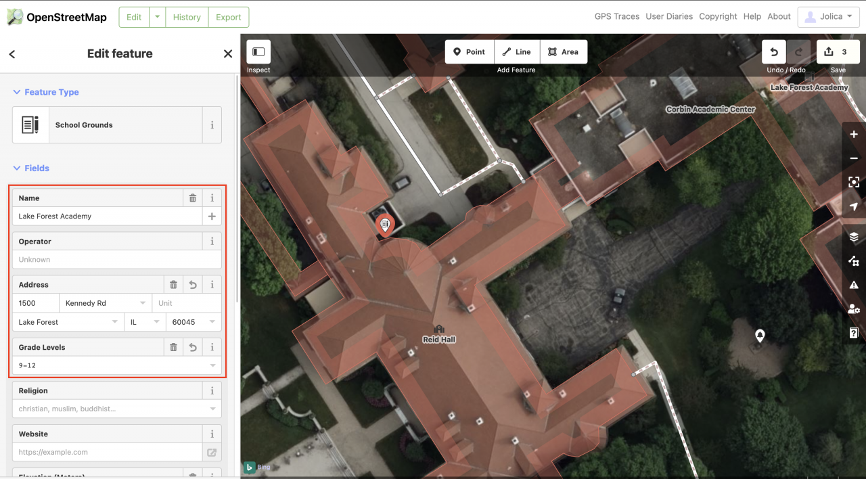Go back from Edit feature panel
This screenshot has height=479, width=866.
[12, 54]
